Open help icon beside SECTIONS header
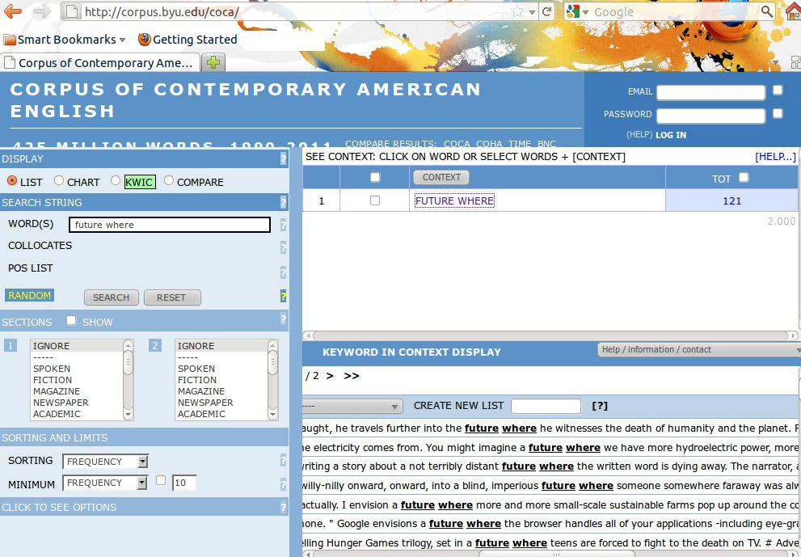Image resolution: width=801 pixels, height=557 pixels. click(283, 320)
